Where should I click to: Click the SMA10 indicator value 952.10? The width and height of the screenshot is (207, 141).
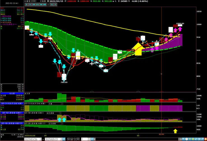[x=20, y=10]
